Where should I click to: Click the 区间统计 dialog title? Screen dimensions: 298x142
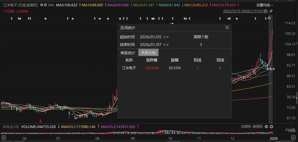point(128,28)
